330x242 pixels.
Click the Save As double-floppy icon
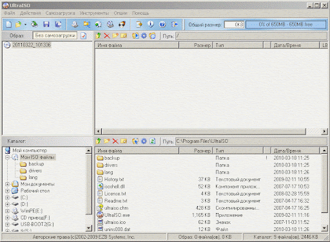click(58, 24)
